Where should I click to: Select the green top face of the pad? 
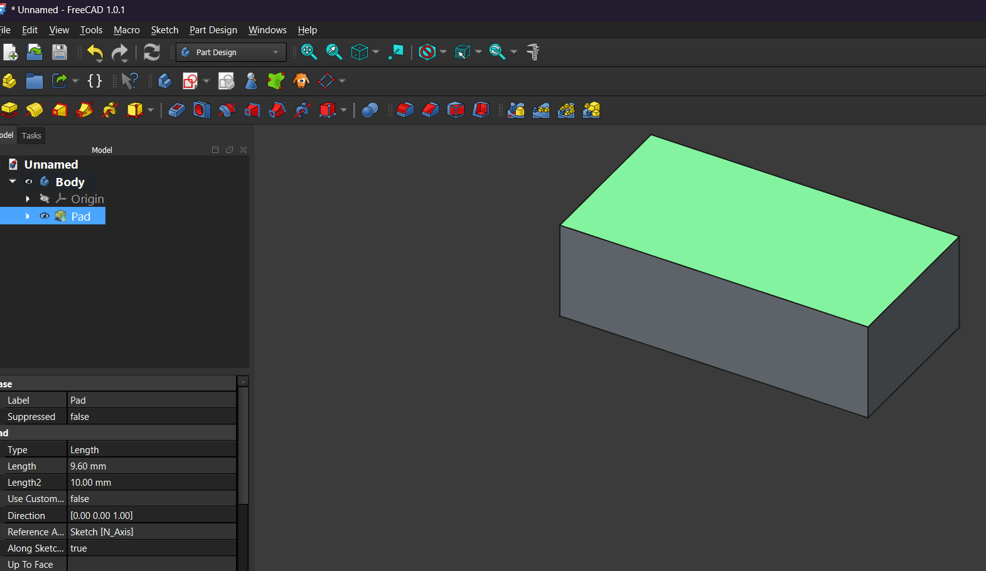[759, 231]
